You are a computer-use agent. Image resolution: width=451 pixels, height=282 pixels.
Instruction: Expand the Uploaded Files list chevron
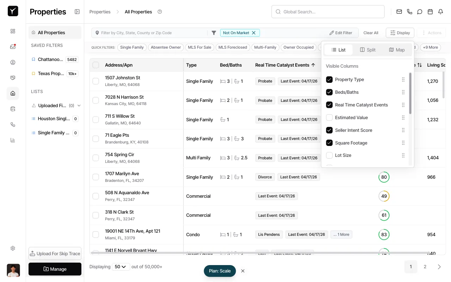point(79,105)
